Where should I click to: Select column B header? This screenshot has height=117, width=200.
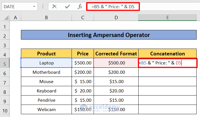coord(46,18)
